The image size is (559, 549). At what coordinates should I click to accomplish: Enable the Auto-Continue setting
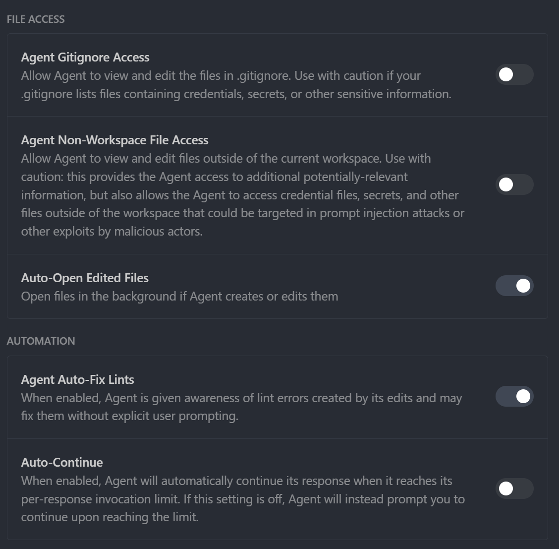(x=514, y=489)
